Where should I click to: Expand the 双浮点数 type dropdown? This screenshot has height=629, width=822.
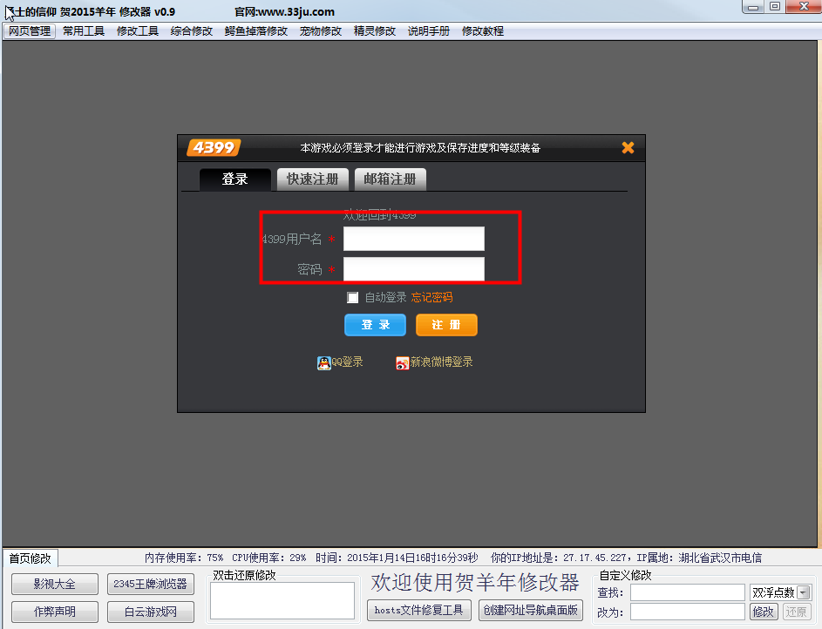[804, 592]
